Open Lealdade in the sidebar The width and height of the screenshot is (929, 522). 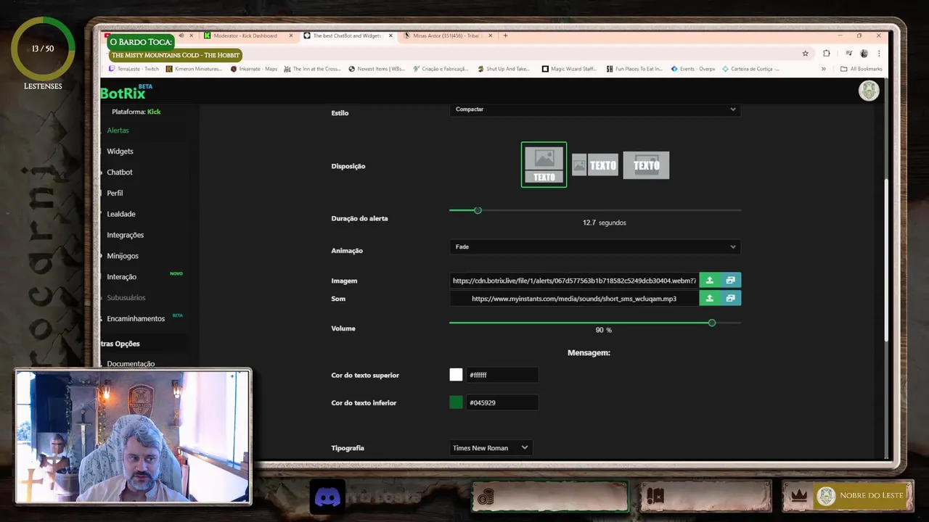click(121, 215)
